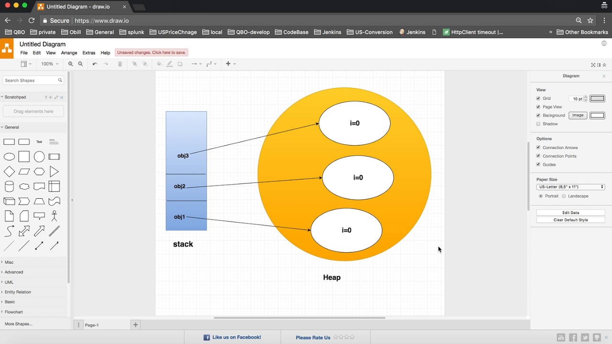The height and width of the screenshot is (344, 612).
Task: Select the bidirectional block arrow shape
Action: 24,231
